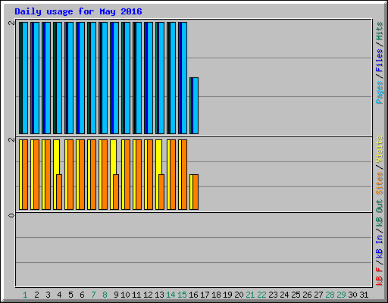
Task: Click the cyan pages bar for day 15
Action: (184, 78)
